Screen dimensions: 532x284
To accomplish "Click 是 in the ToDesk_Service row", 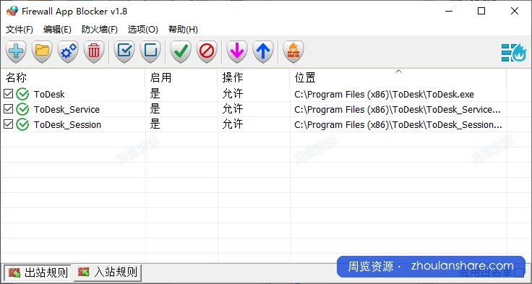I will click(155, 109).
